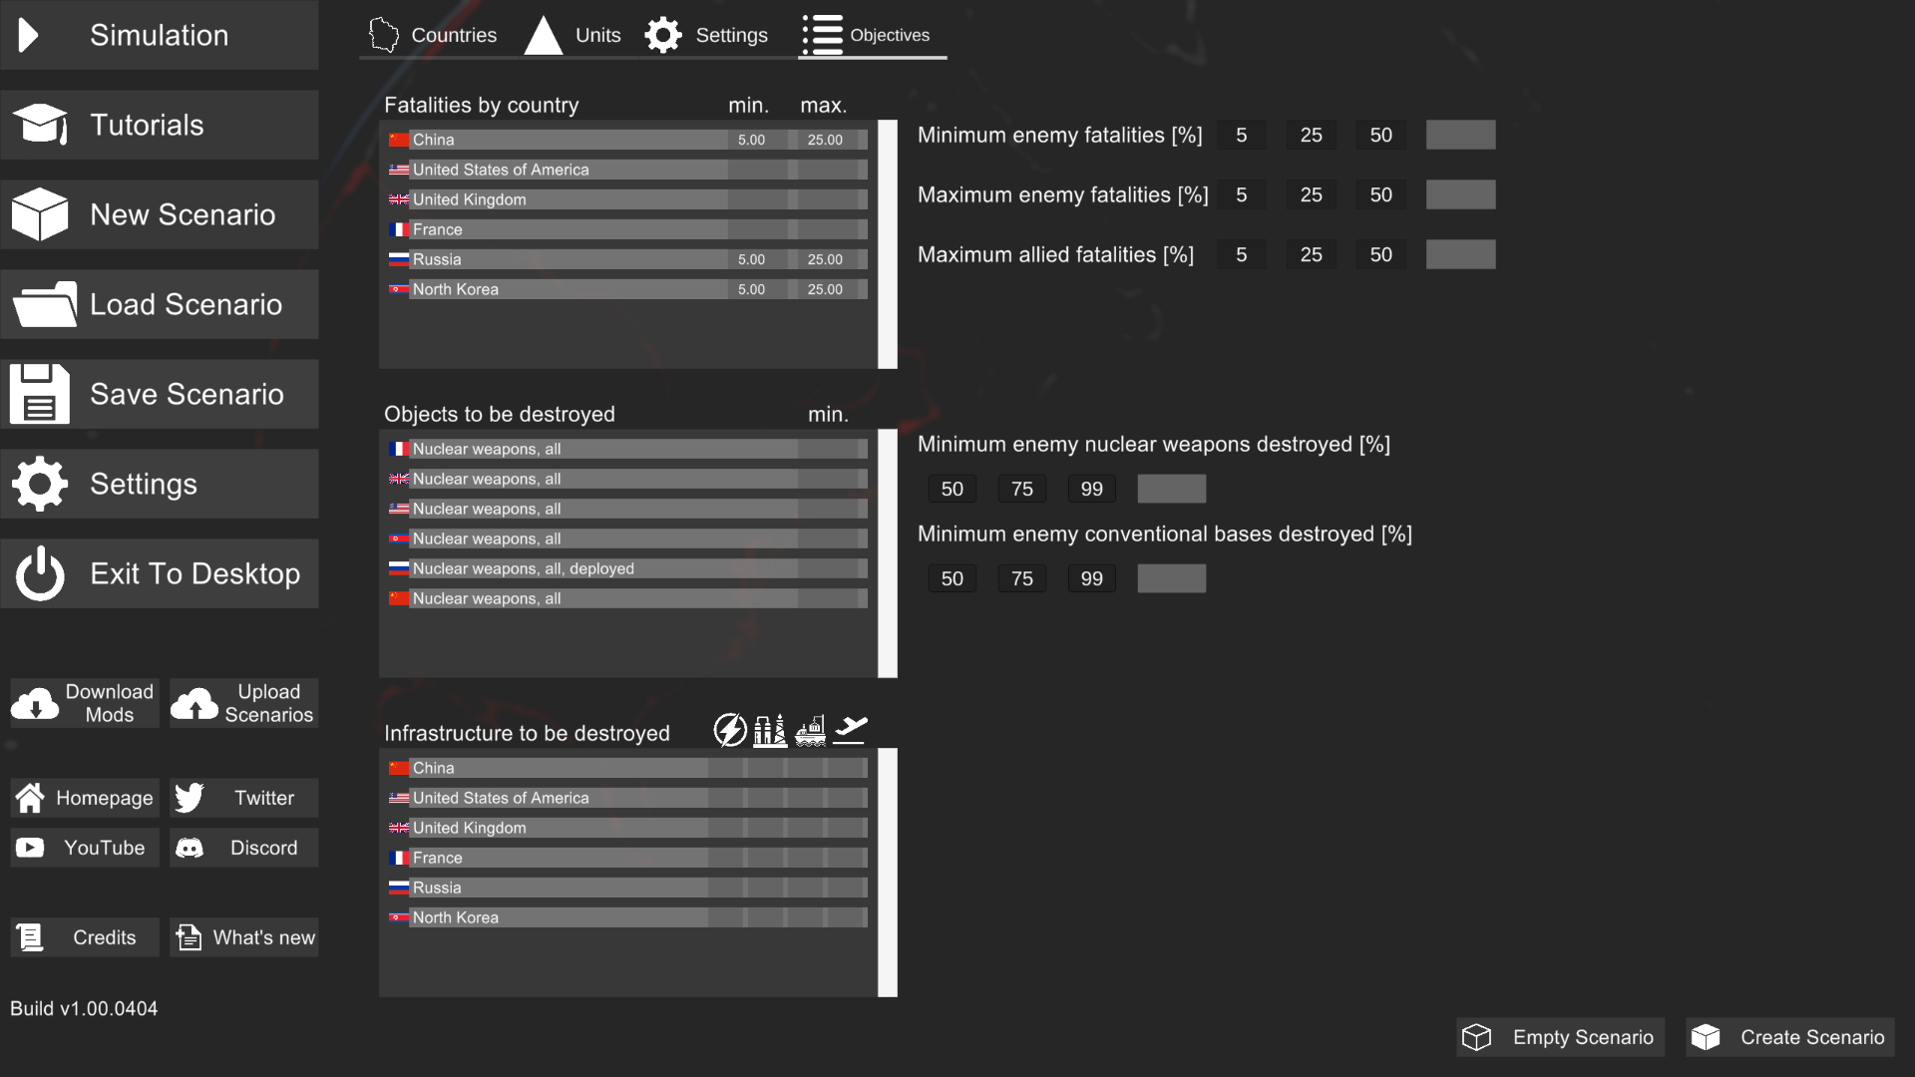Click the Simulation play arrow icon

29,35
